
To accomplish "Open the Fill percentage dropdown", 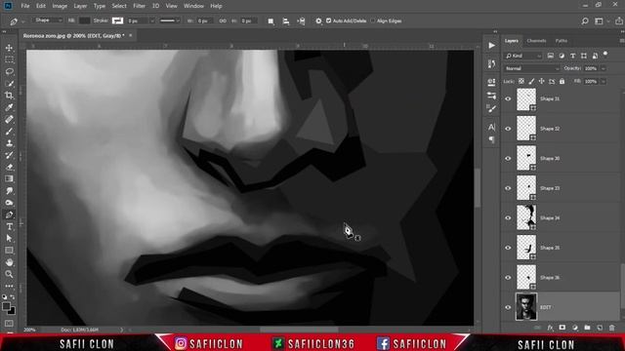I will (604, 82).
